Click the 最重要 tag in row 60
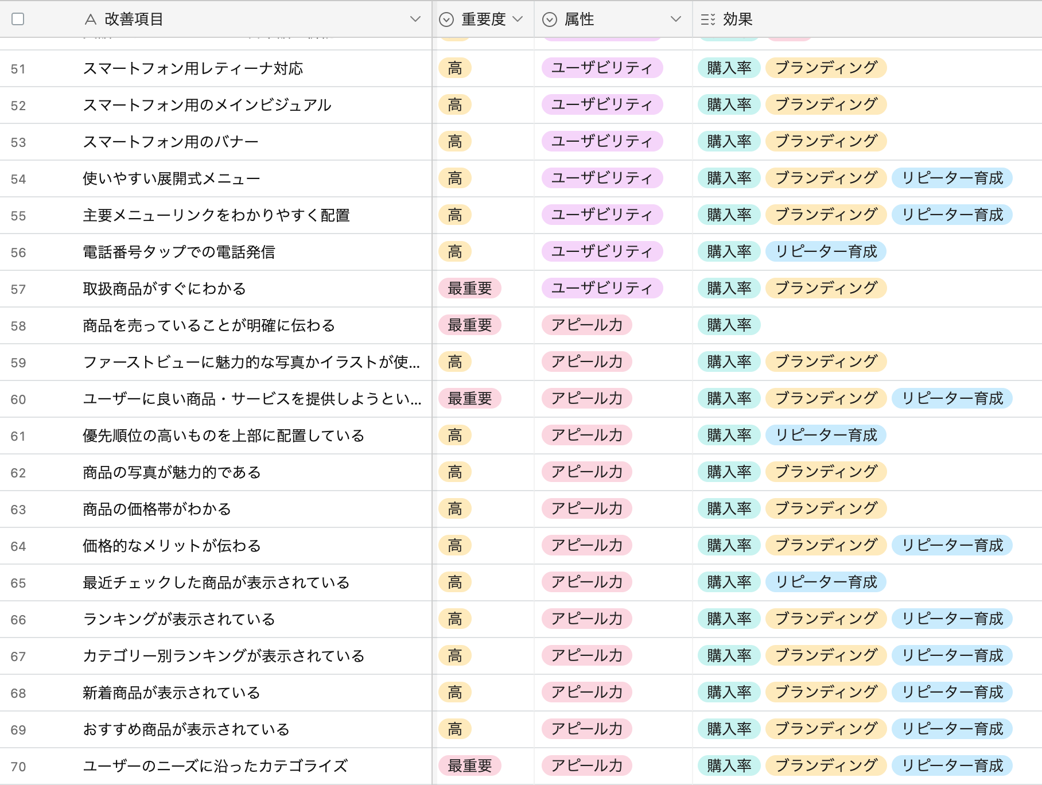Image resolution: width=1042 pixels, height=785 pixels. pos(470,398)
